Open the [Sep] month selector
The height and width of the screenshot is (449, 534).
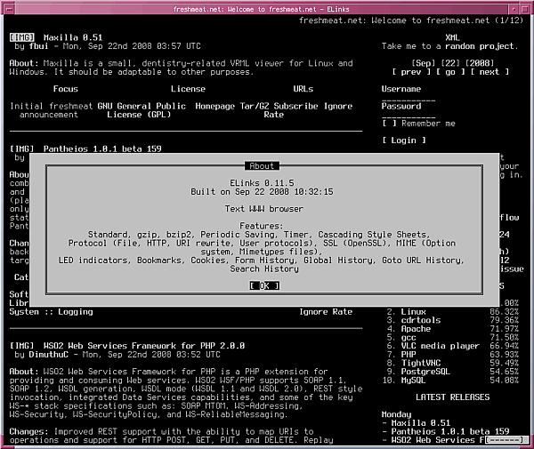[x=424, y=63]
